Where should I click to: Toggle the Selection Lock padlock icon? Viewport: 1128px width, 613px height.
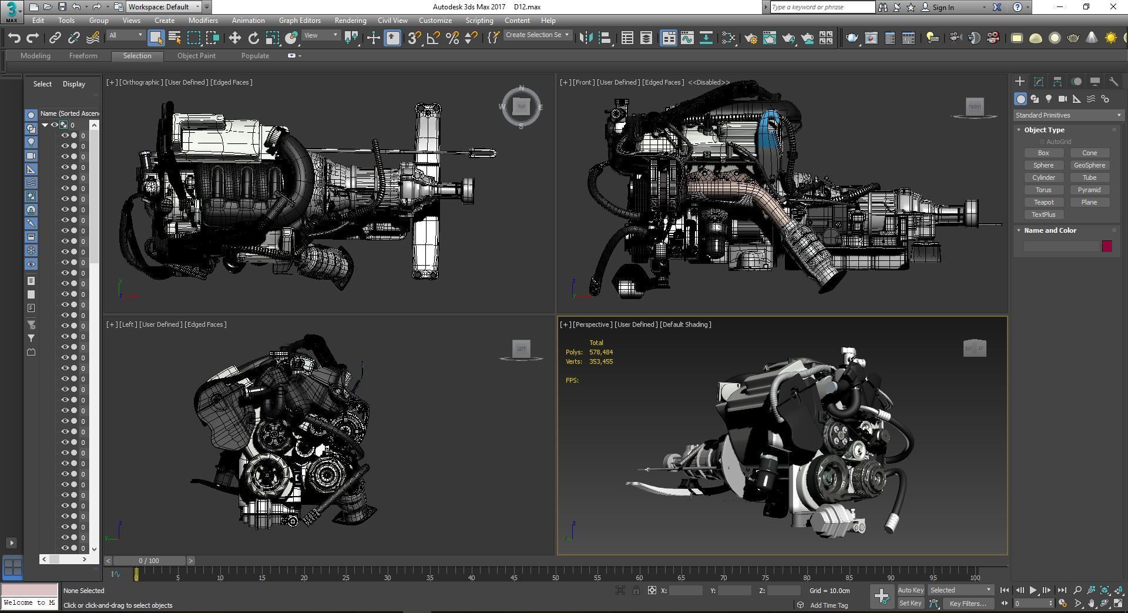(x=636, y=591)
